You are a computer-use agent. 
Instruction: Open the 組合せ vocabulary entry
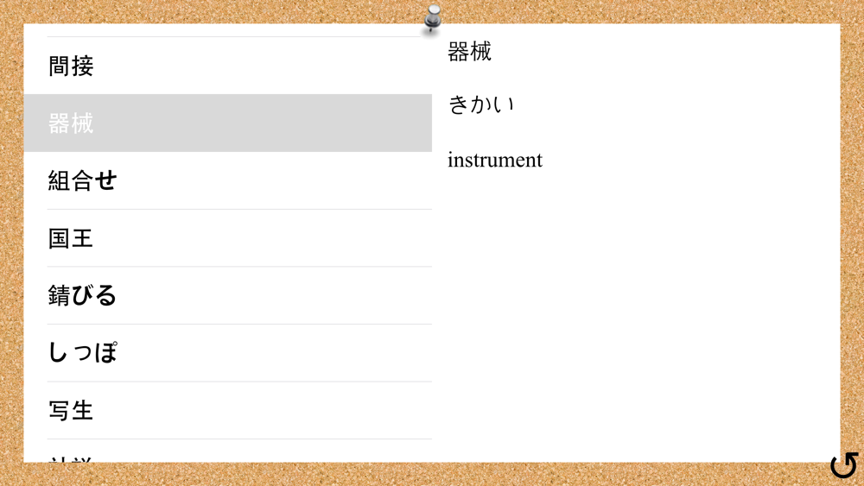coord(227,180)
